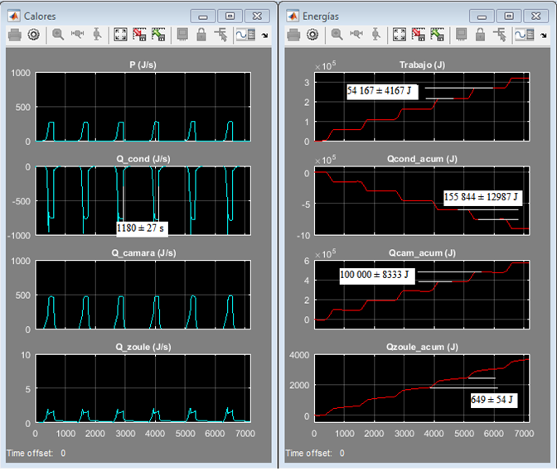
Task: Select Zoom X-axis tool in Energías window
Action: 356,35
